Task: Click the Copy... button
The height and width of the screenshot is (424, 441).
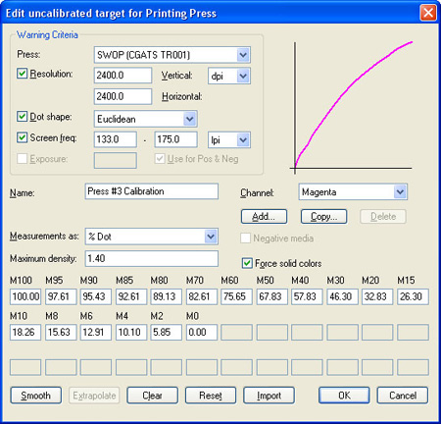Action: pyautogui.click(x=323, y=217)
